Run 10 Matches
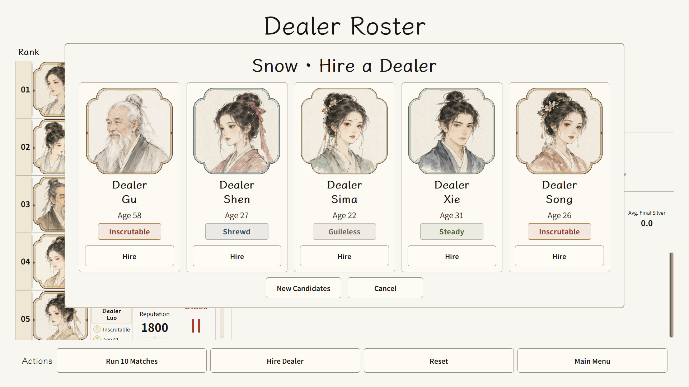 tap(132, 361)
